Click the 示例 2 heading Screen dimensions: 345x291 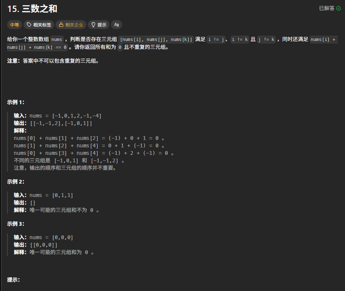tap(16, 182)
